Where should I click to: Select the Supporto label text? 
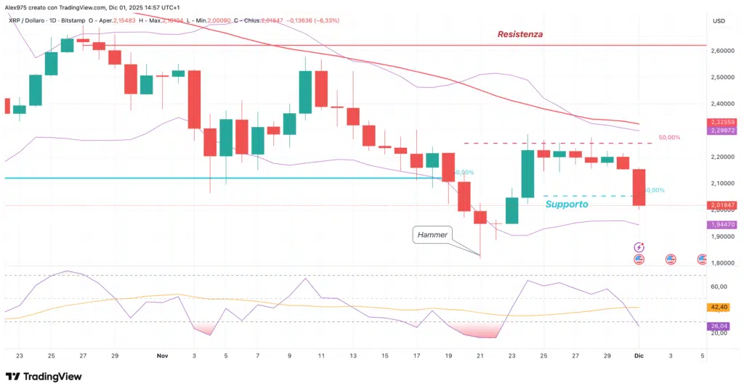click(567, 205)
